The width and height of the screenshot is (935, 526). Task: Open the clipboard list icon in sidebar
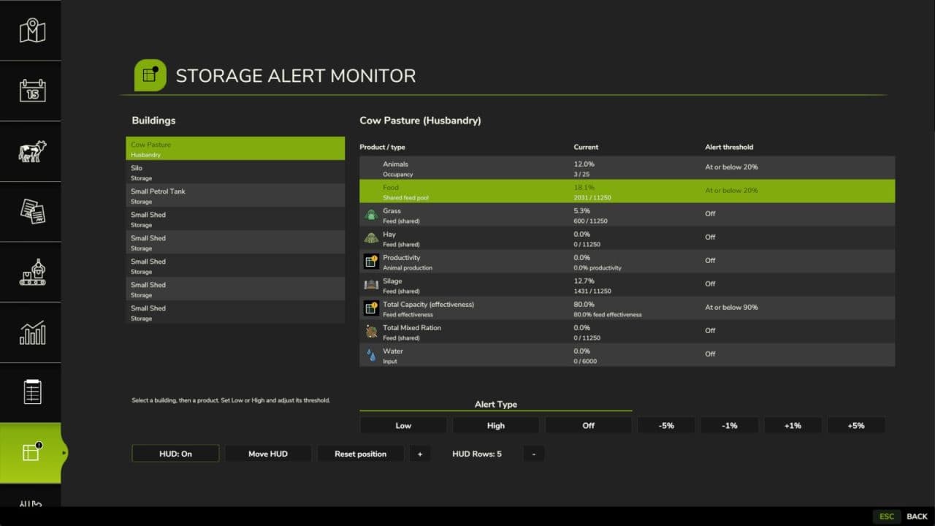(x=32, y=392)
